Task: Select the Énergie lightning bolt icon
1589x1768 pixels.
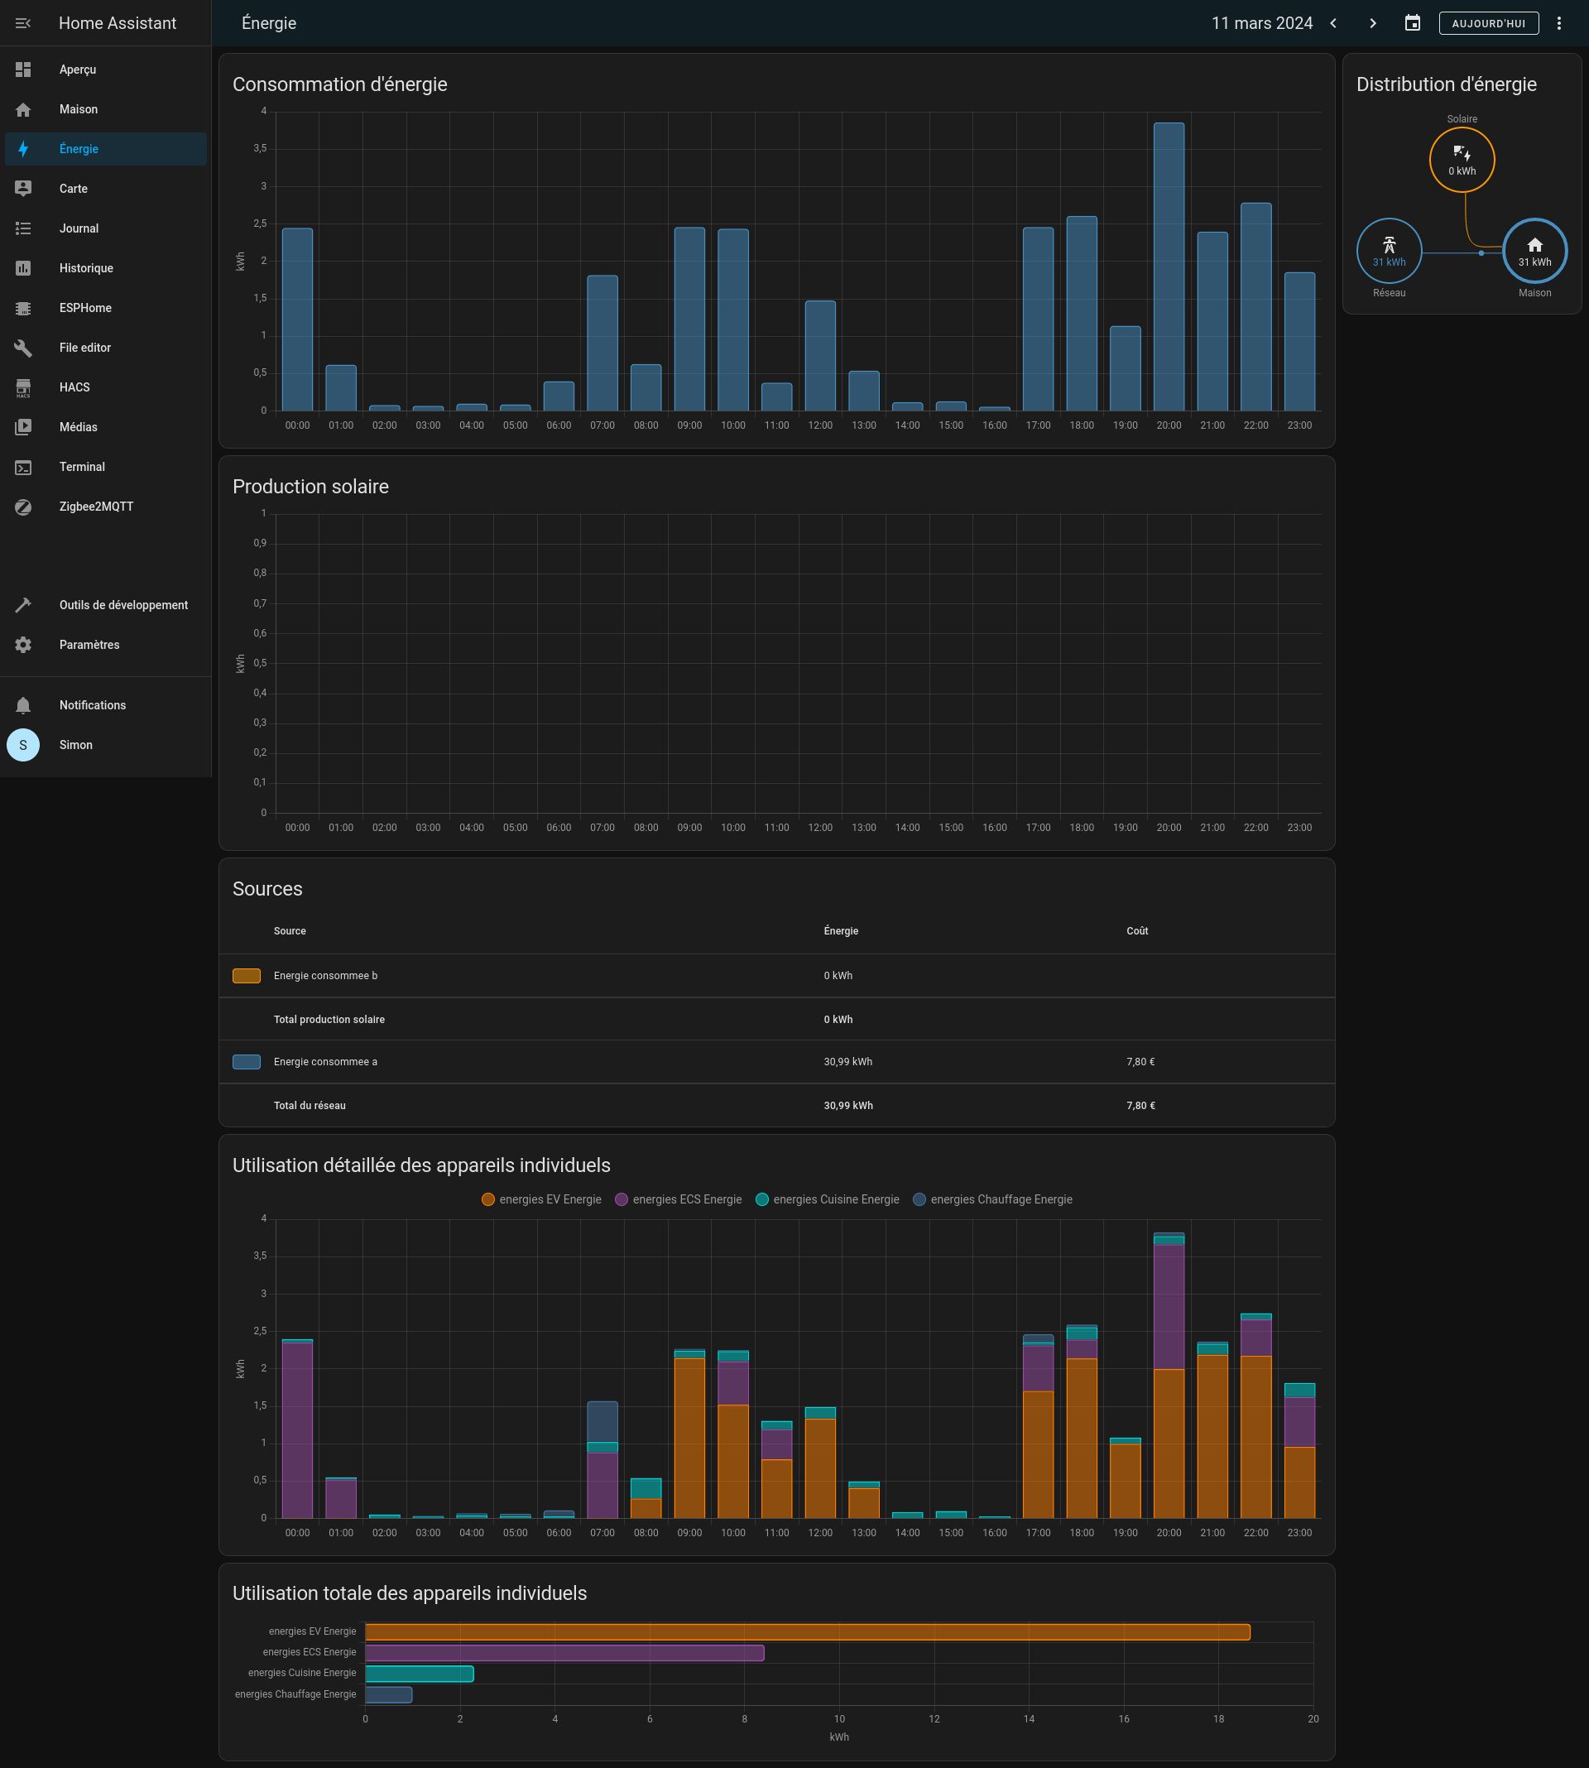Action: [23, 149]
